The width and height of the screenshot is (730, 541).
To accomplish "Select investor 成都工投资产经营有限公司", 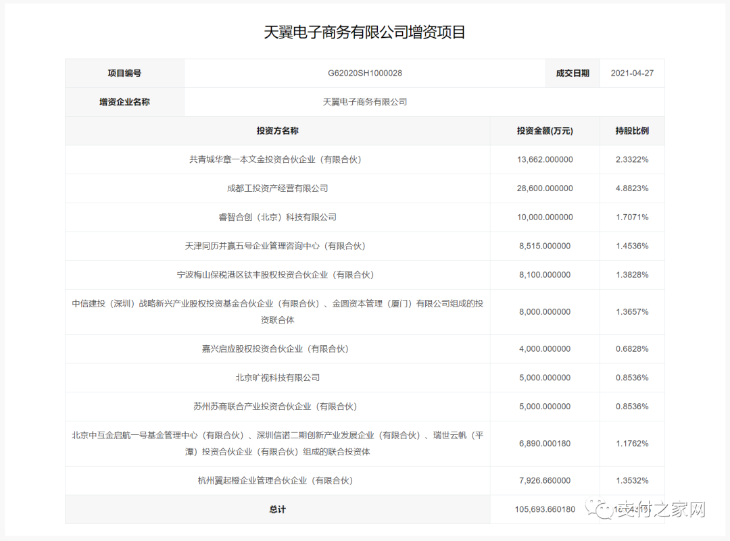I will click(278, 188).
